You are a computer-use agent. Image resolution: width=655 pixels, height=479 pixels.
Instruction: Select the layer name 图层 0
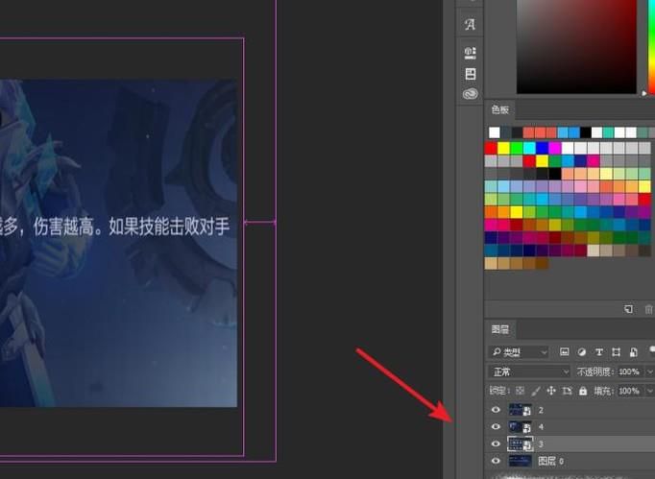pos(551,461)
